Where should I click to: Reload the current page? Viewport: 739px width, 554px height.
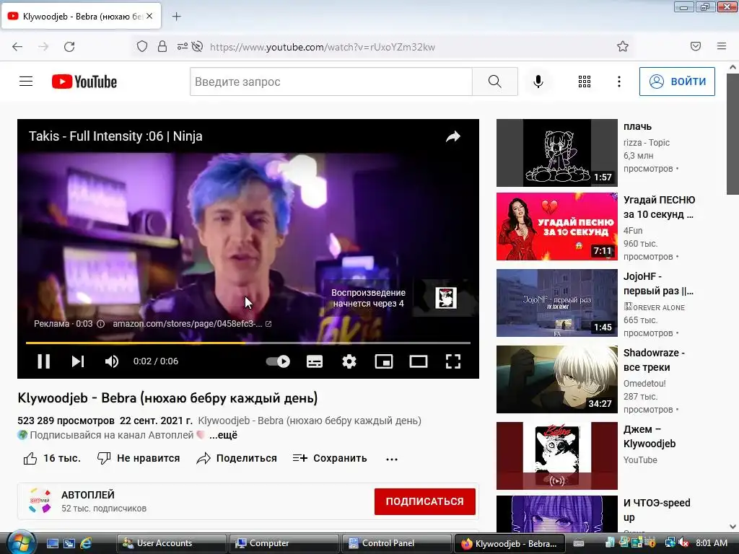(69, 47)
